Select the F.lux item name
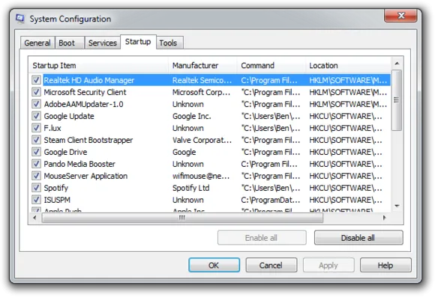This screenshot has width=435, height=297. (x=52, y=128)
